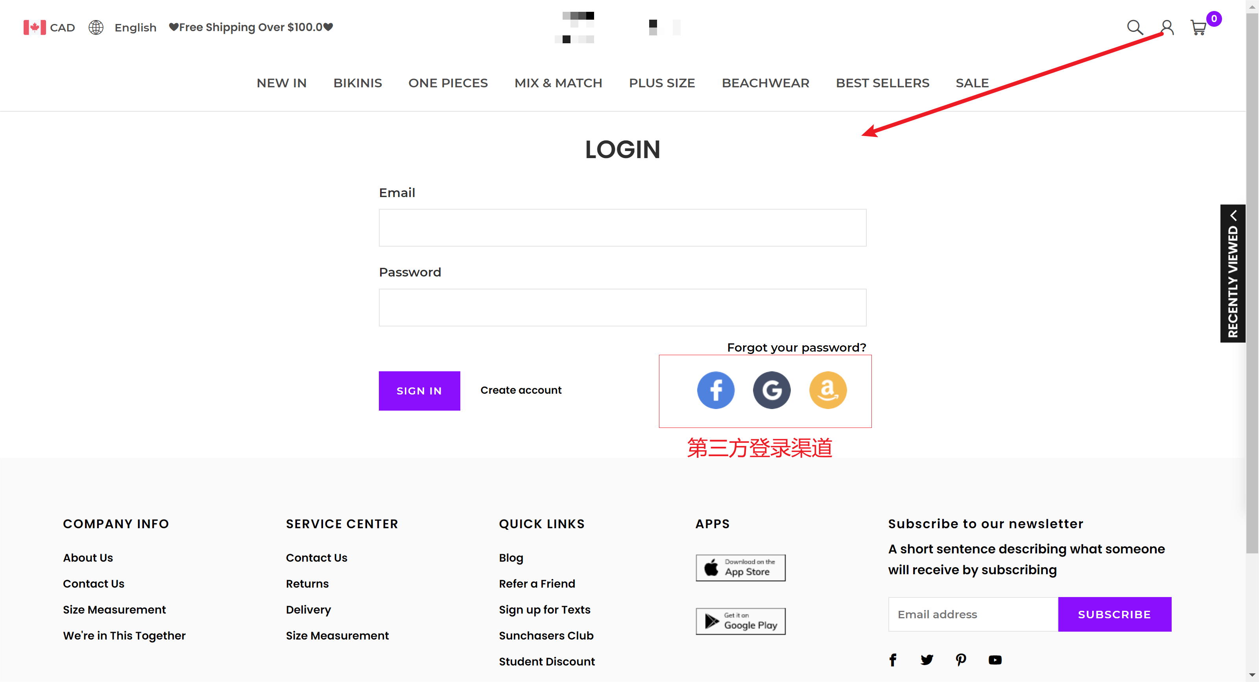Open the user account icon
This screenshot has height=682, width=1259.
(x=1167, y=28)
